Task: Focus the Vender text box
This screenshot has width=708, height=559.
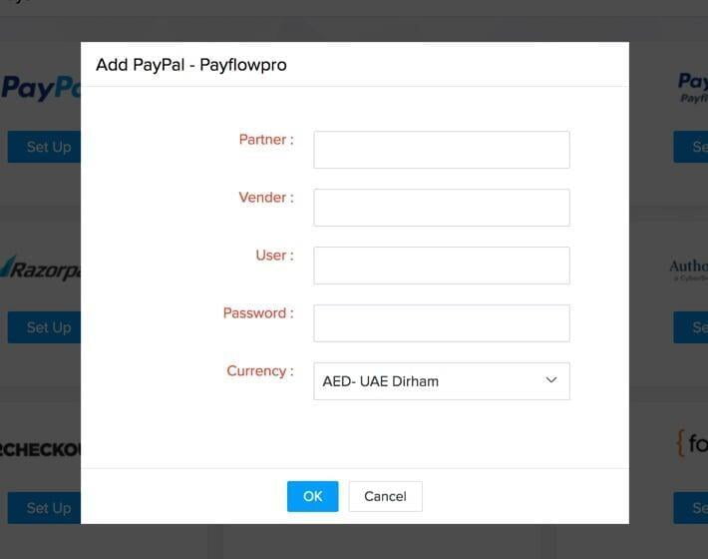Action: 442,208
